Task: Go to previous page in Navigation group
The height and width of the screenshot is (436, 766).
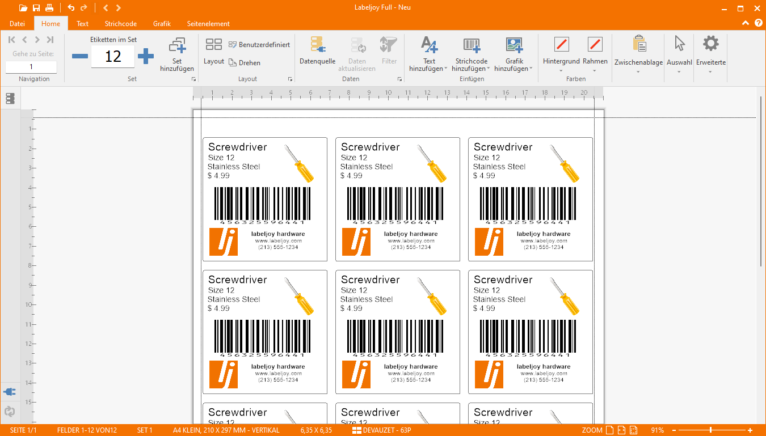Action: pos(24,40)
